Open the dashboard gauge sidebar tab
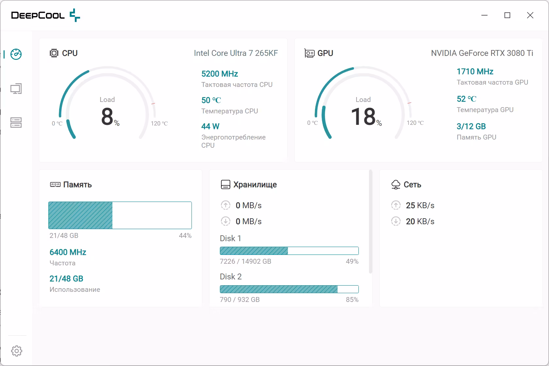 point(16,54)
